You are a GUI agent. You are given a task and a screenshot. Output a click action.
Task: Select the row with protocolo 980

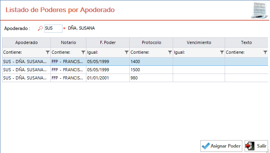[x=135, y=78]
